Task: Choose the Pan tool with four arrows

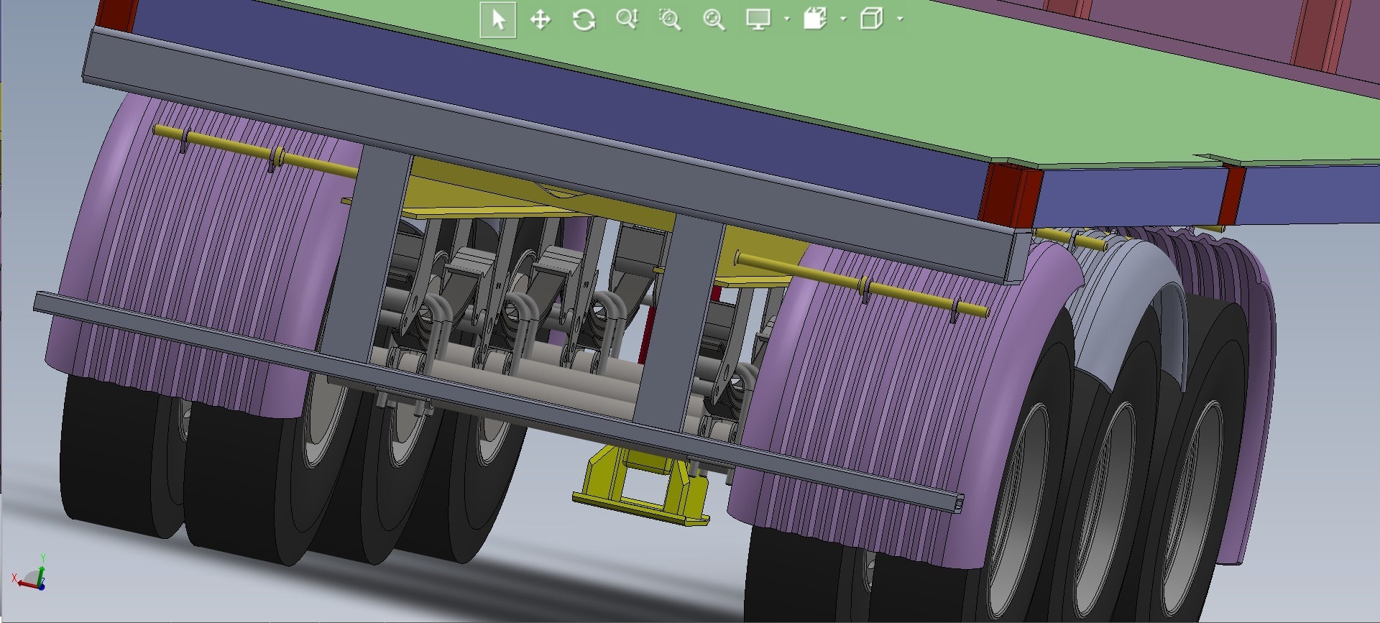Action: (x=540, y=19)
